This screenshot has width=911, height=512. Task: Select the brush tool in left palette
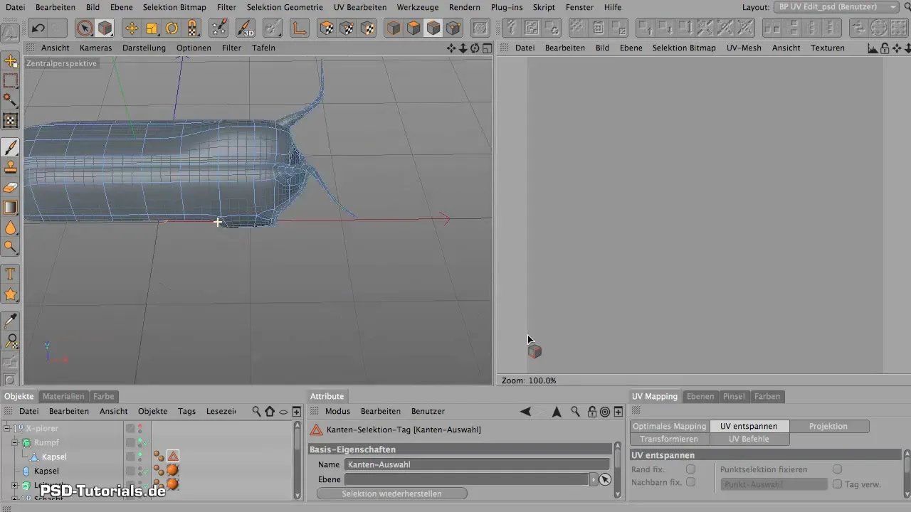[11, 147]
